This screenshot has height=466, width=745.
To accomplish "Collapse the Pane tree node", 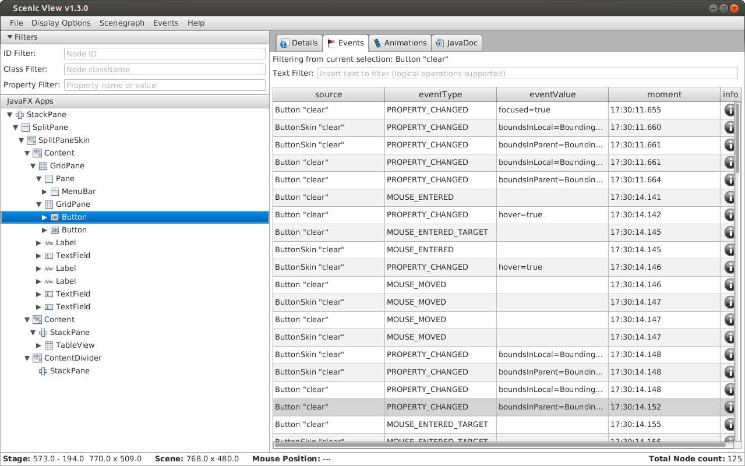I will tap(39, 179).
